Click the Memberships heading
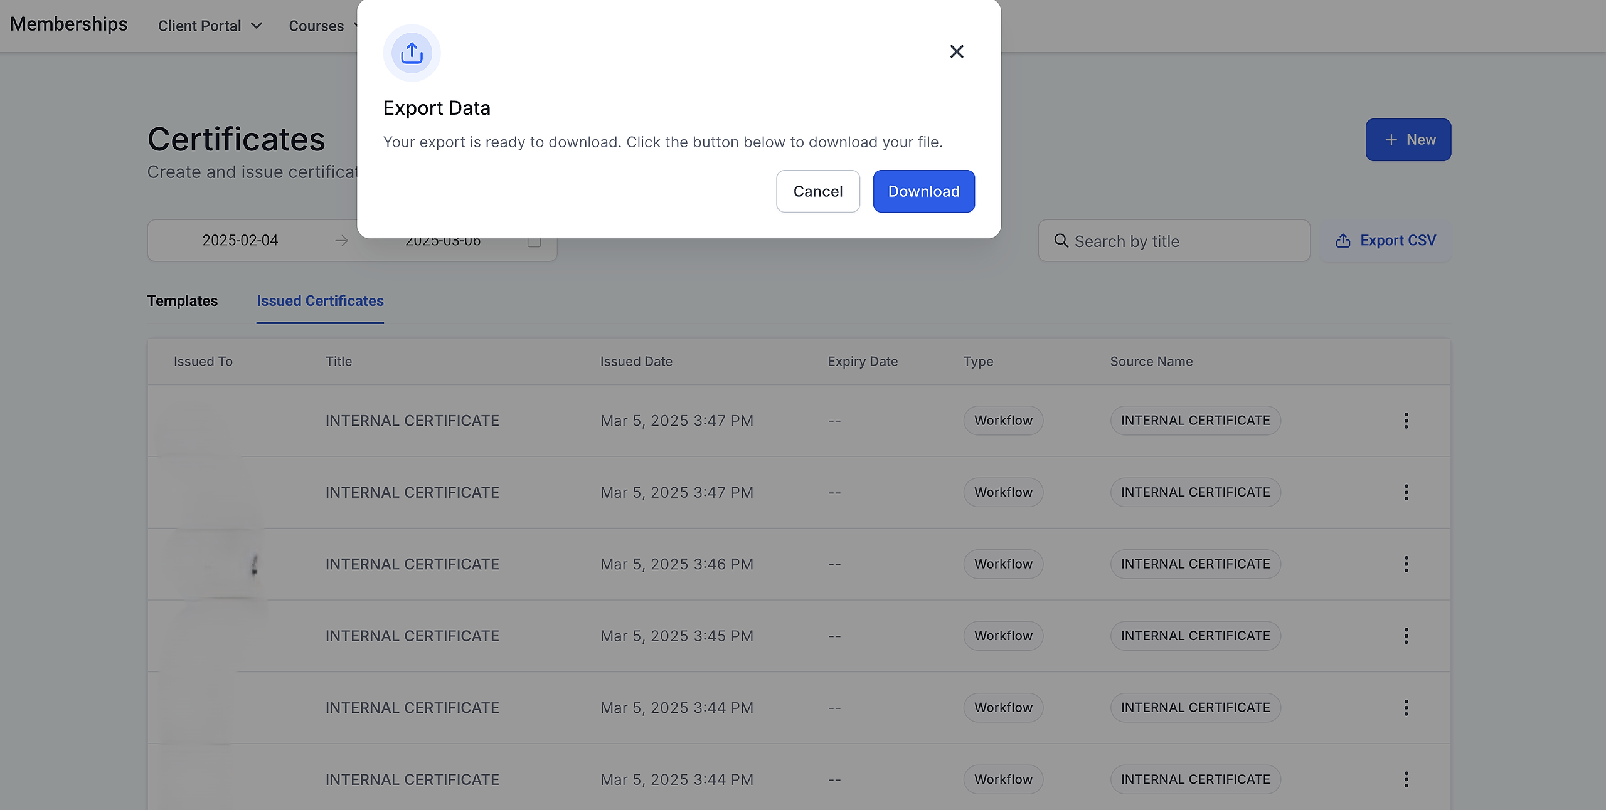The height and width of the screenshot is (810, 1606). 69,24
